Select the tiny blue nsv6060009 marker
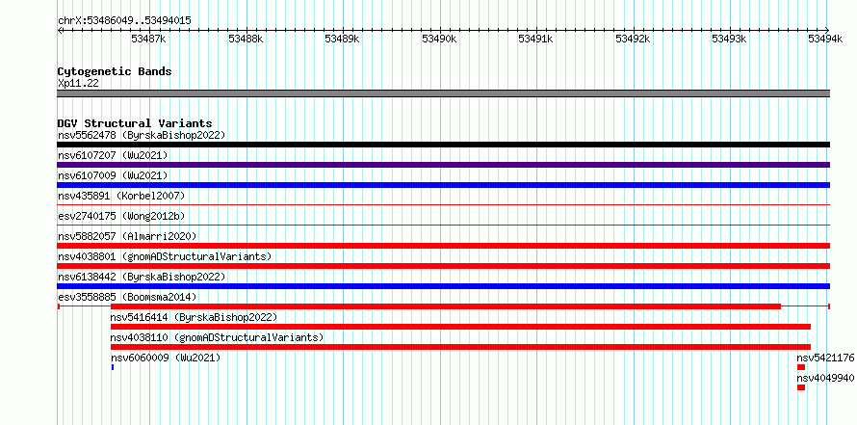 point(113,367)
